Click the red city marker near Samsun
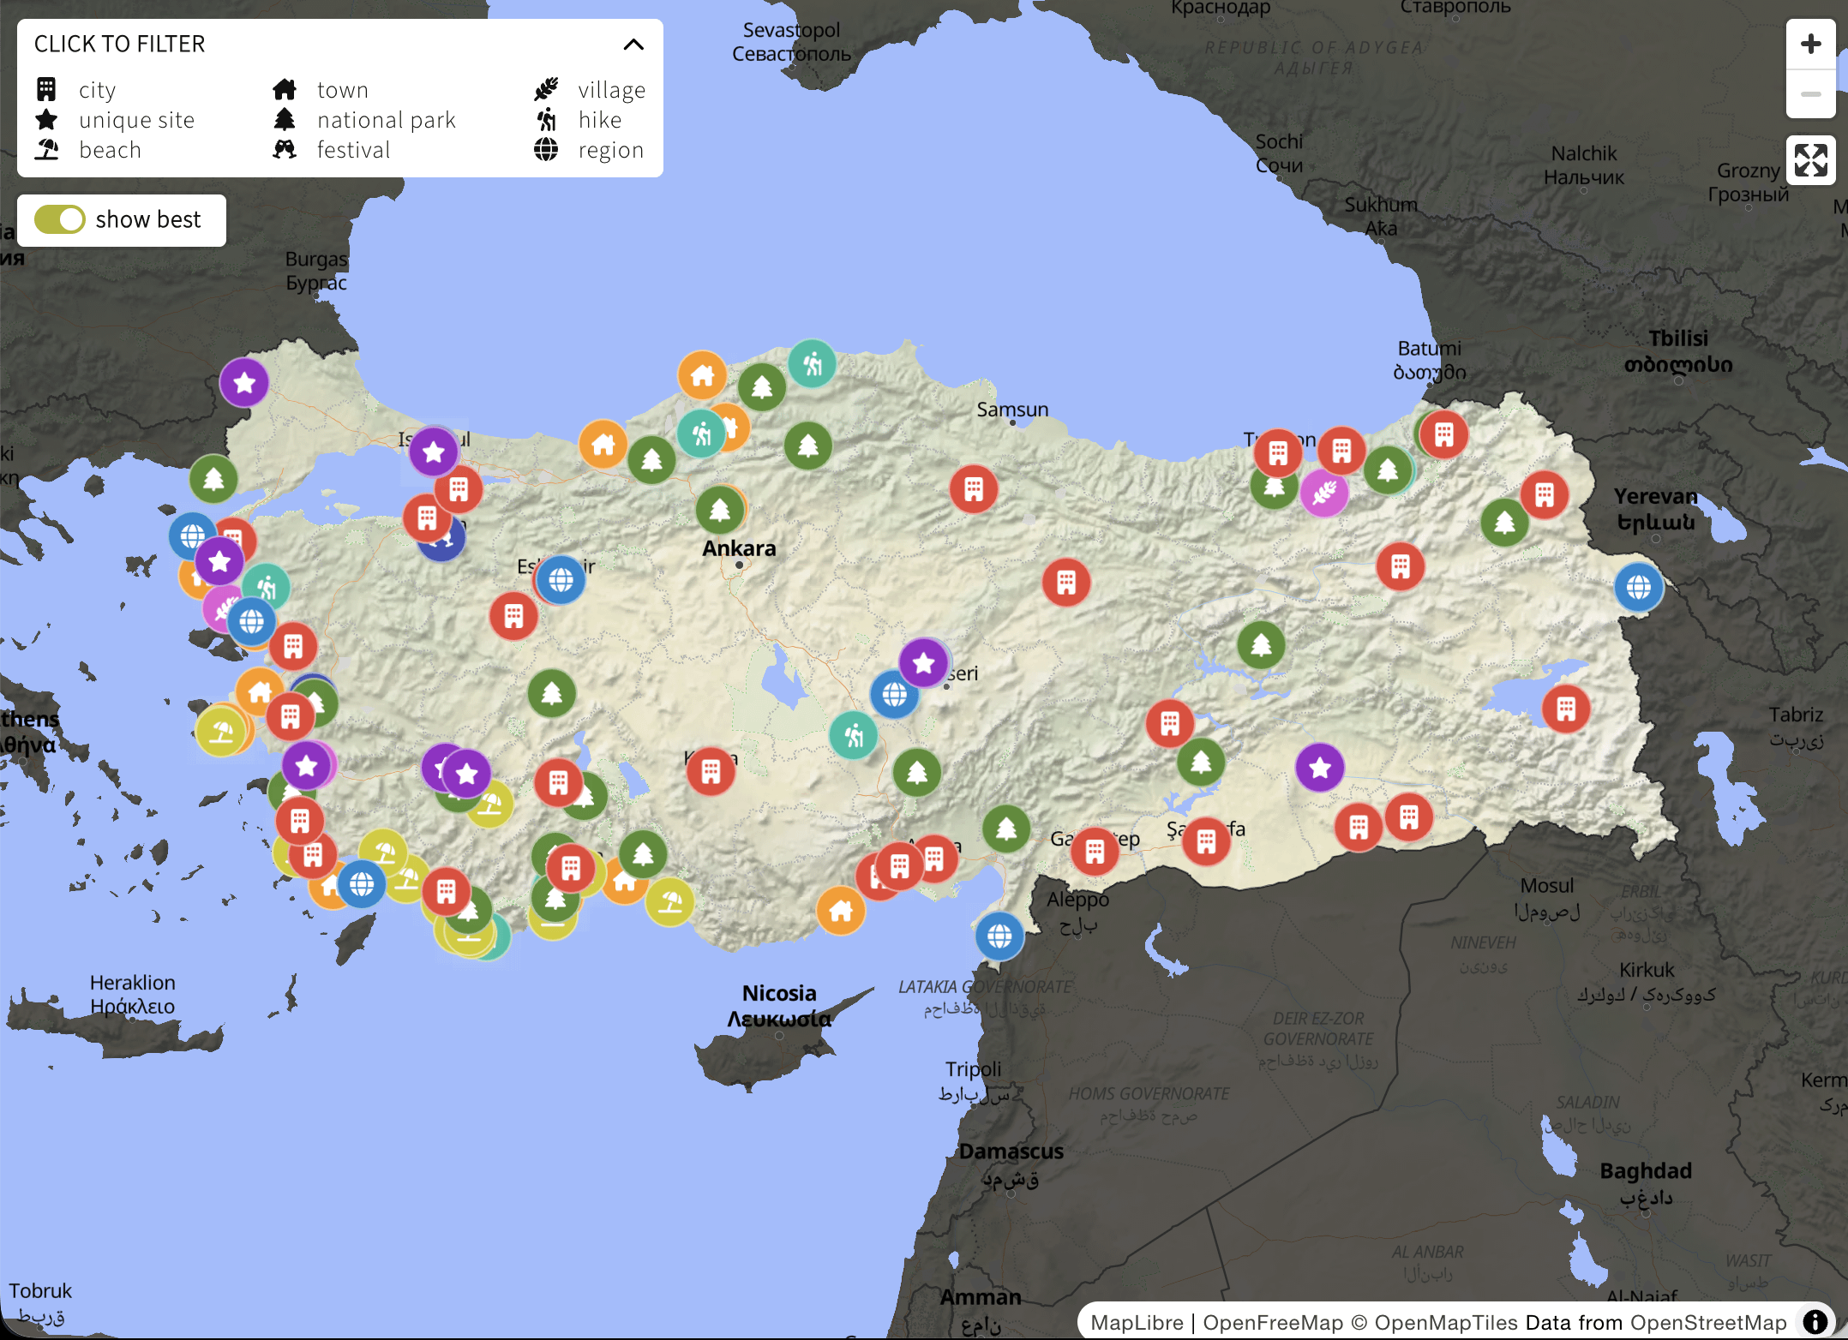Screen dimensions: 1848x1340 point(974,489)
